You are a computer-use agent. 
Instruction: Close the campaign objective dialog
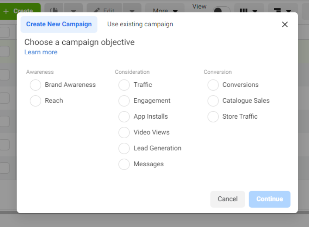pos(285,24)
